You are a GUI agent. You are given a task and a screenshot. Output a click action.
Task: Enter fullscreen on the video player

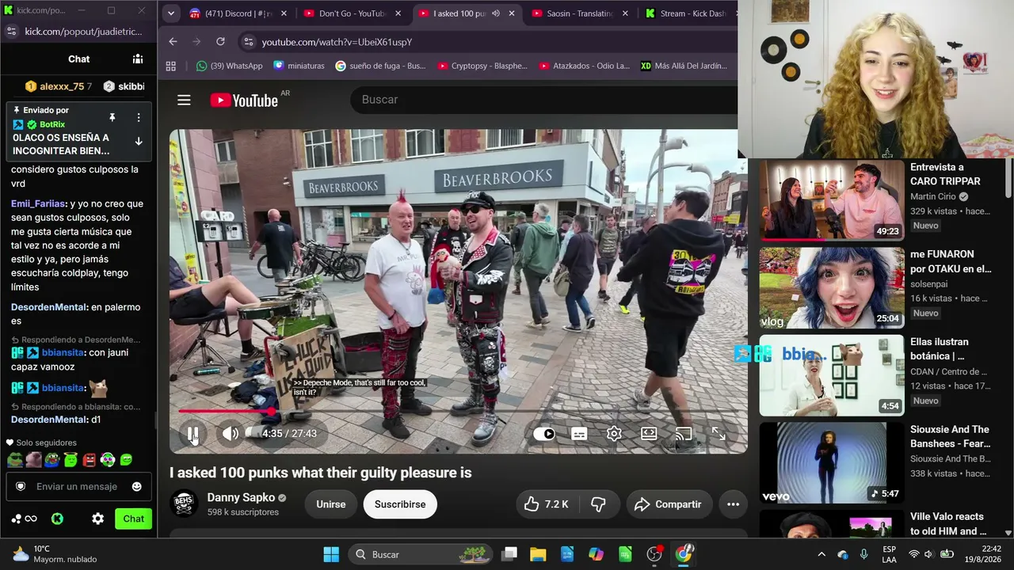pos(719,434)
